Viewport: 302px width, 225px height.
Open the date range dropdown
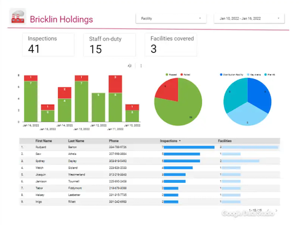[x=249, y=19]
